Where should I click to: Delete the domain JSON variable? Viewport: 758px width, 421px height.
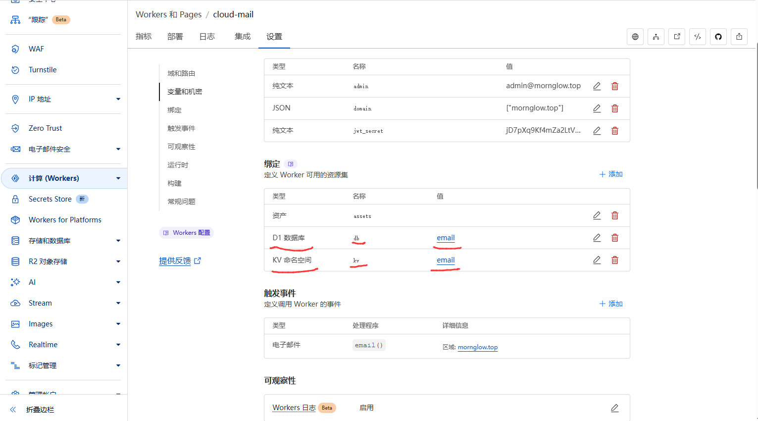click(x=615, y=108)
